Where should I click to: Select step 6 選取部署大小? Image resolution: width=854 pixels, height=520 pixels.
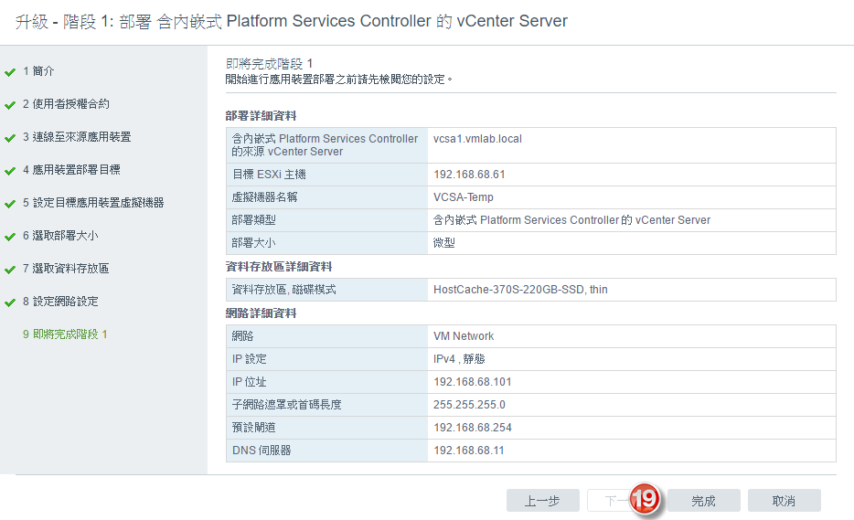point(60,236)
